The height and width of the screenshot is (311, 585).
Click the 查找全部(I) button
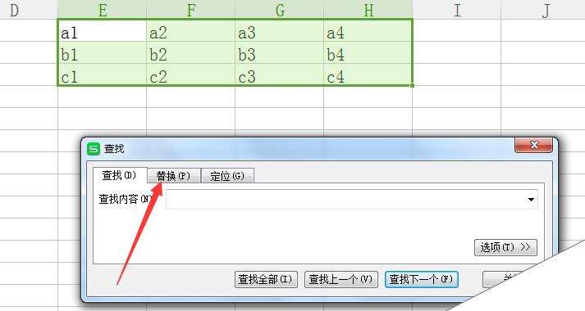pyautogui.click(x=266, y=279)
